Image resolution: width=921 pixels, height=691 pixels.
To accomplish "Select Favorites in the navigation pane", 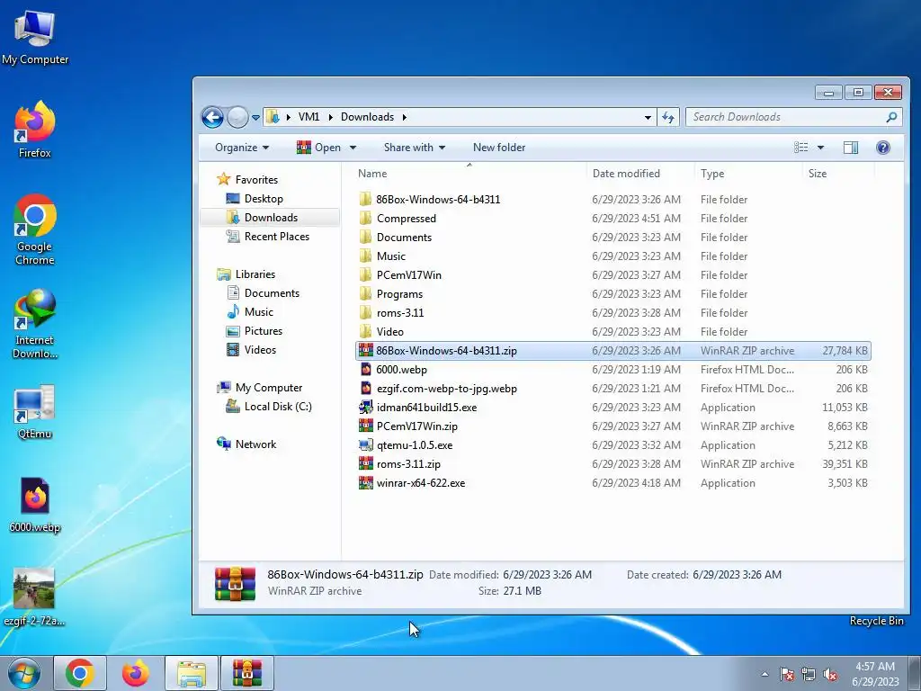I will (247, 179).
